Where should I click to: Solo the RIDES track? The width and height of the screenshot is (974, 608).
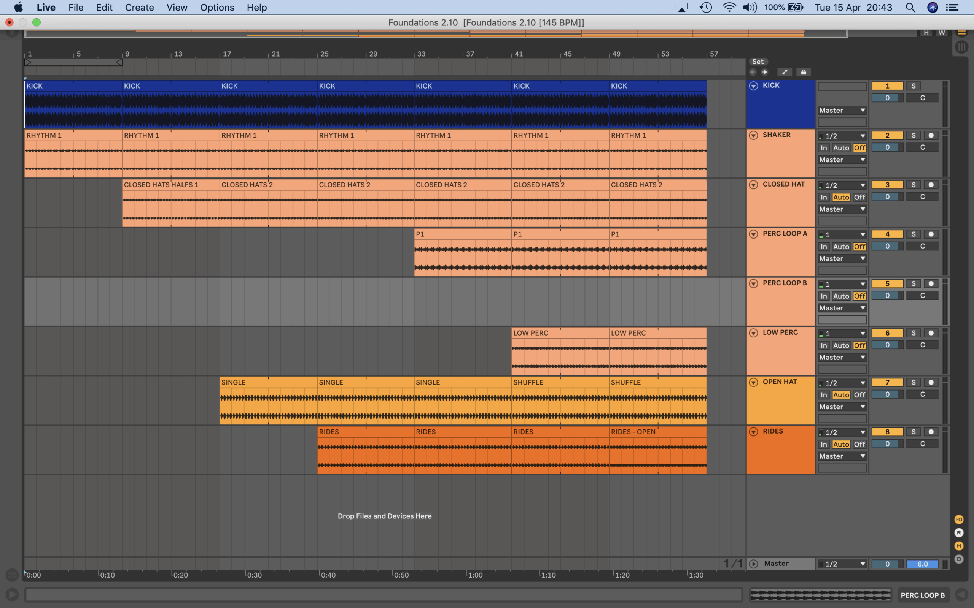point(913,432)
